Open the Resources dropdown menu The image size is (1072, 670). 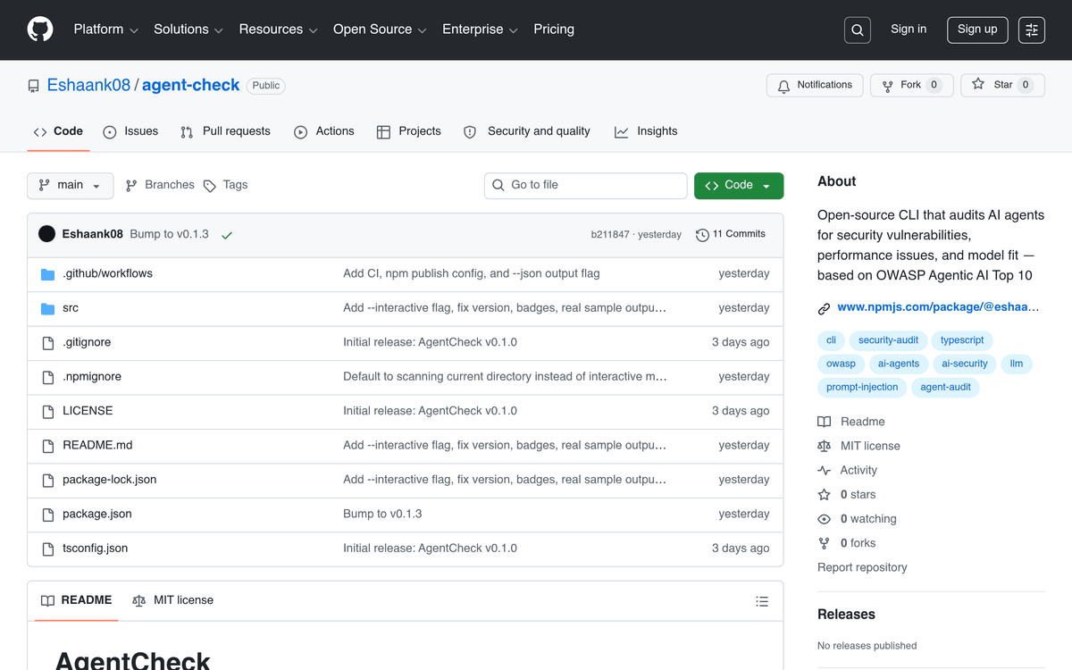[279, 29]
